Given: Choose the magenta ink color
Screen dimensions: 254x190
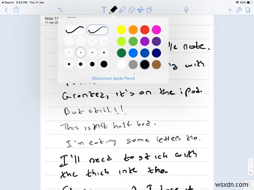Looking at the screenshot, I should click(156, 30).
